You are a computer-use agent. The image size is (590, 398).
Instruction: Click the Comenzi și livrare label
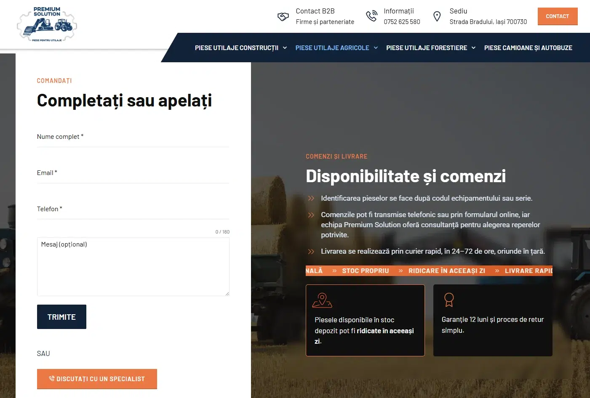coord(336,157)
